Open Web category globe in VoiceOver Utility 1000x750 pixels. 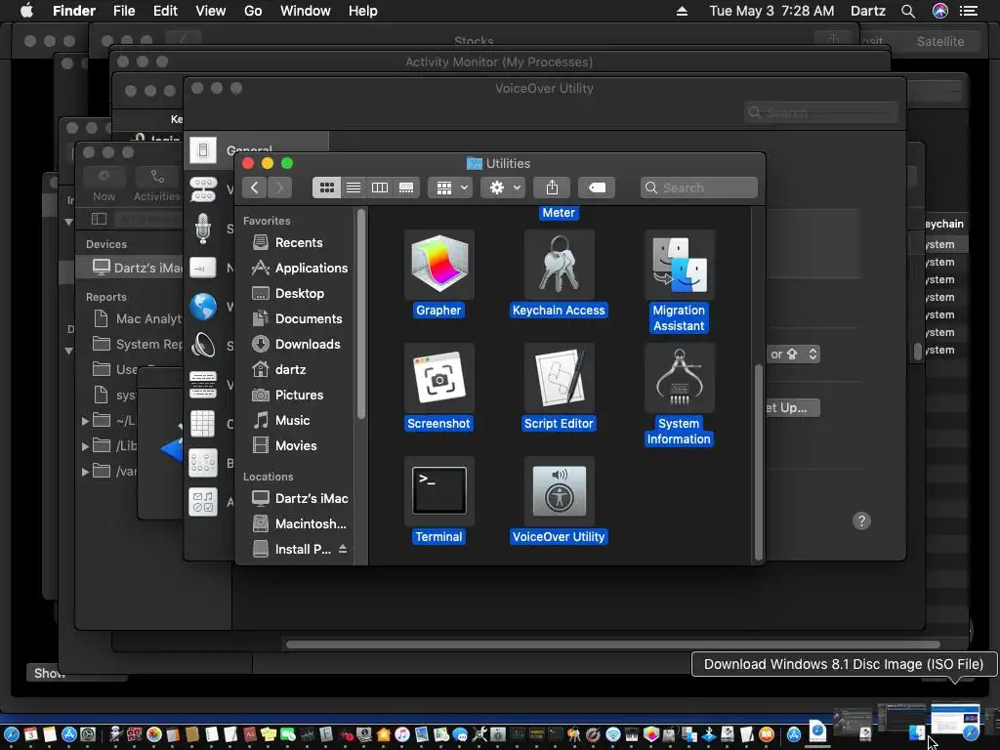coord(203,307)
